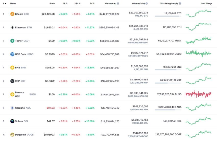Click the BNB yellow coin icon
217x141 pixels.
12,68
